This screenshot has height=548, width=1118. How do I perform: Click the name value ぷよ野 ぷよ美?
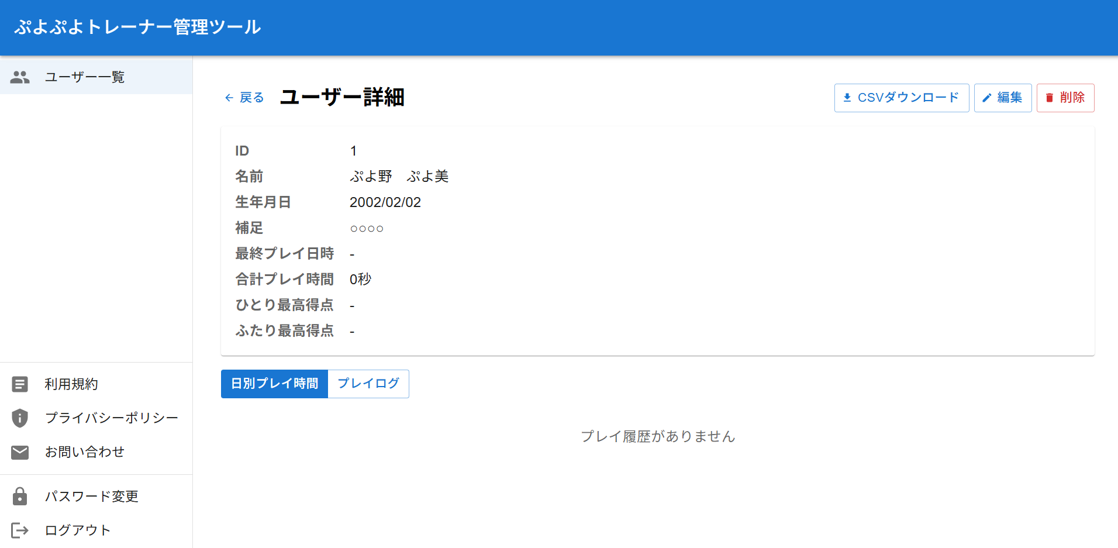coord(399,177)
